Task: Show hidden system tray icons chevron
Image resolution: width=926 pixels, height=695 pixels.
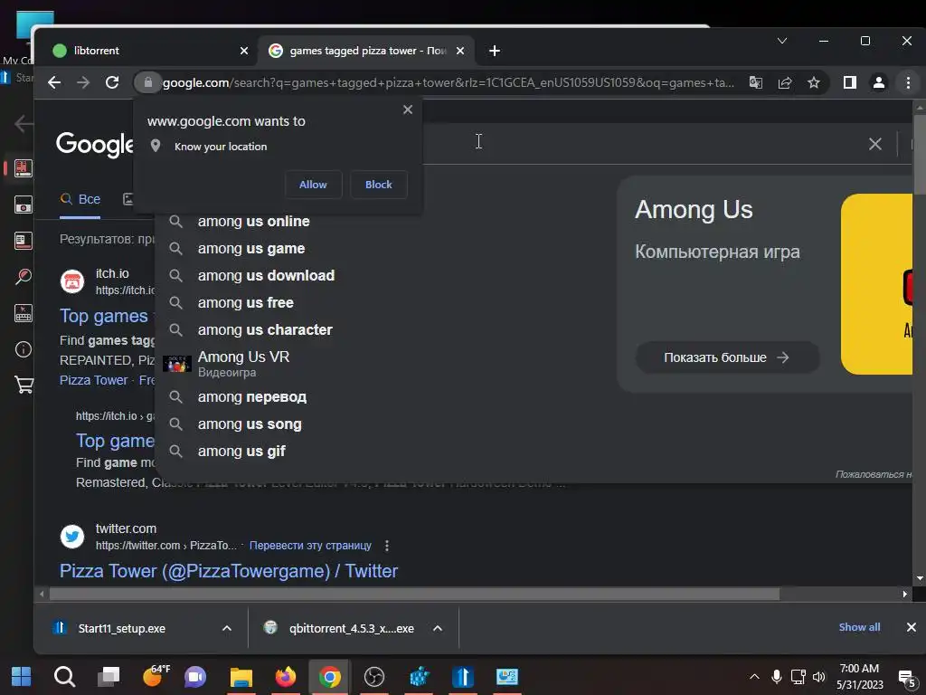Action: [754, 677]
